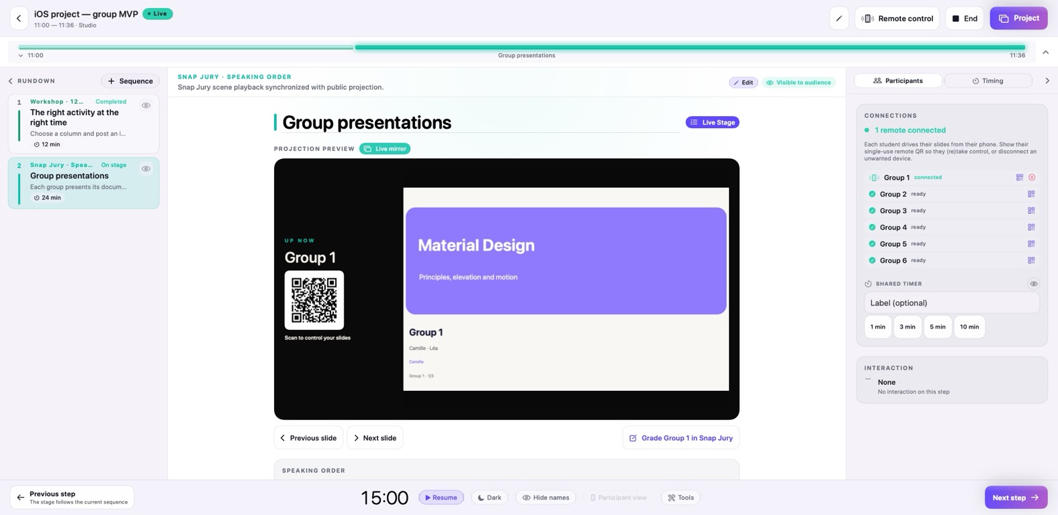The width and height of the screenshot is (1058, 515).
Task: Show QR code for Group 4
Action: tap(1031, 227)
